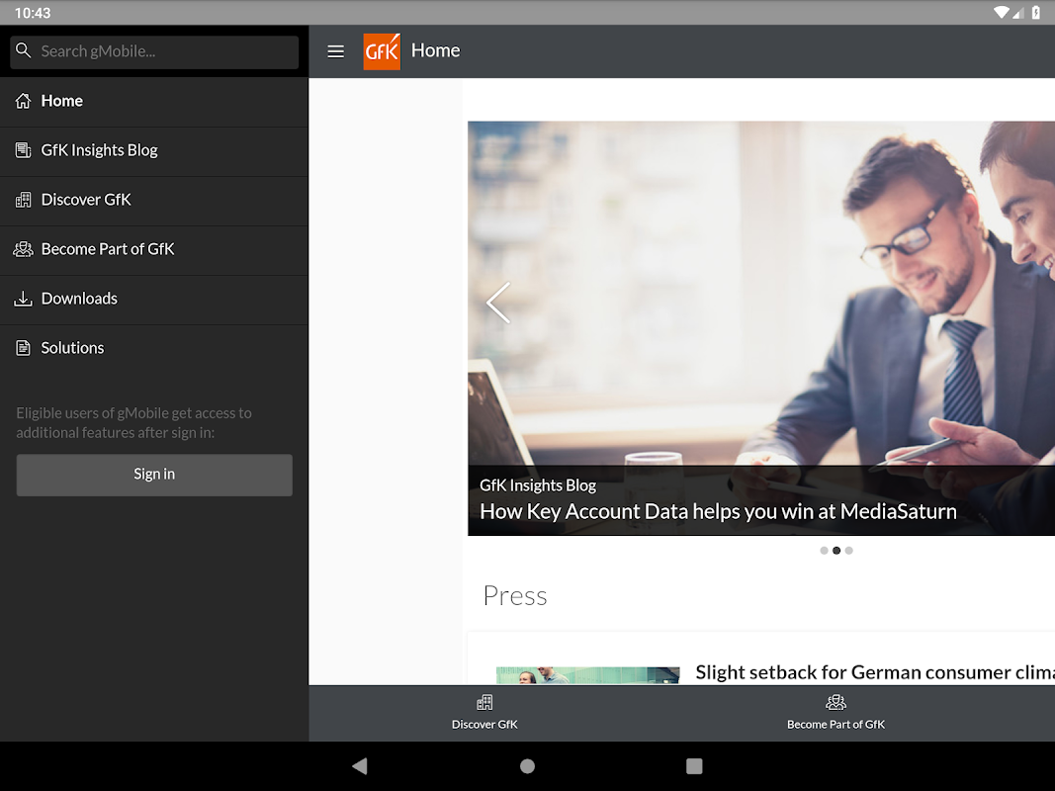Image resolution: width=1055 pixels, height=791 pixels.
Task: Open the Downloads menu entry
Action: point(154,300)
